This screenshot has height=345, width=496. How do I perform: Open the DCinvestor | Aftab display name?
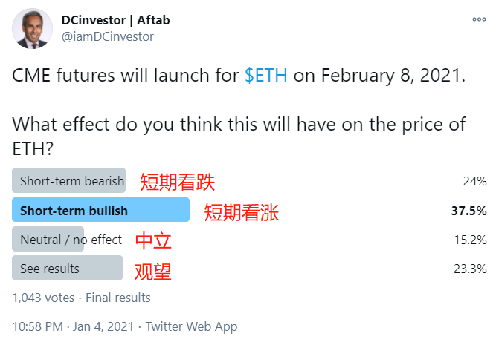click(x=115, y=20)
